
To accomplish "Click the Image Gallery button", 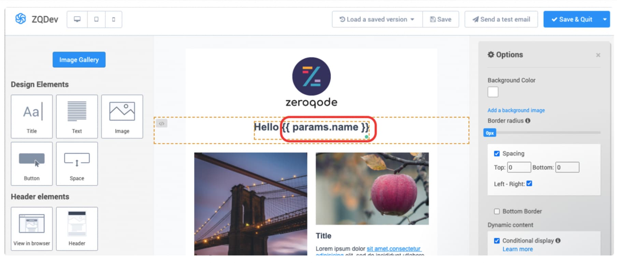I will pos(79,60).
